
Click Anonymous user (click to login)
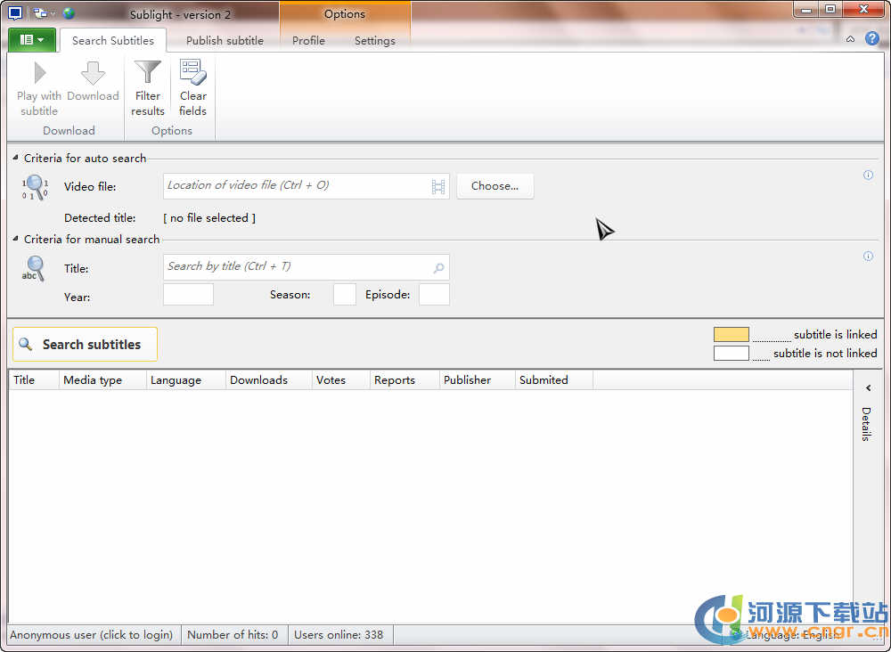pyautogui.click(x=92, y=635)
